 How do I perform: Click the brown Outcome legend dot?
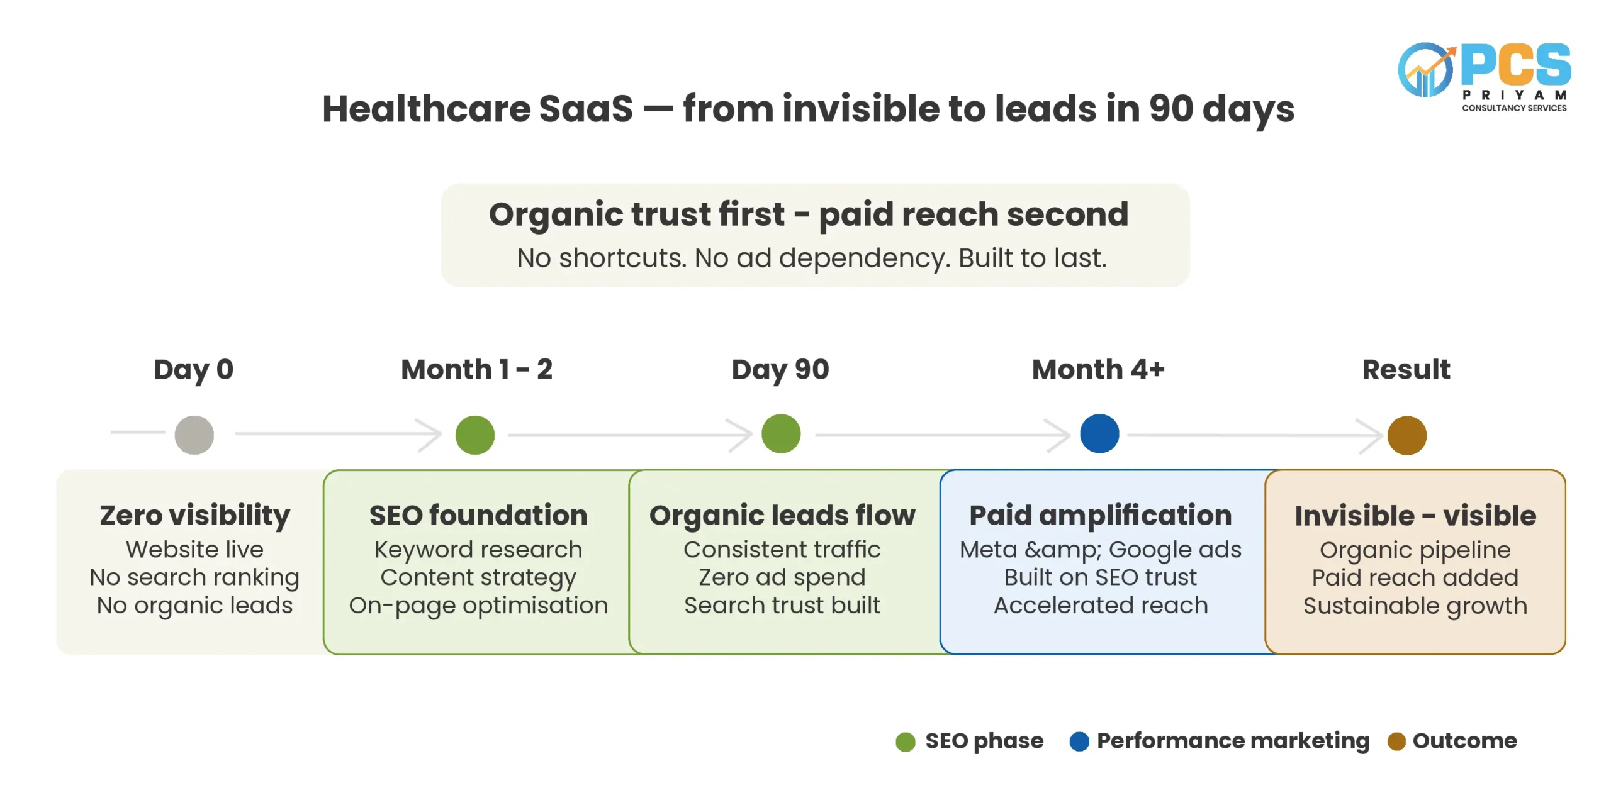click(x=1396, y=741)
